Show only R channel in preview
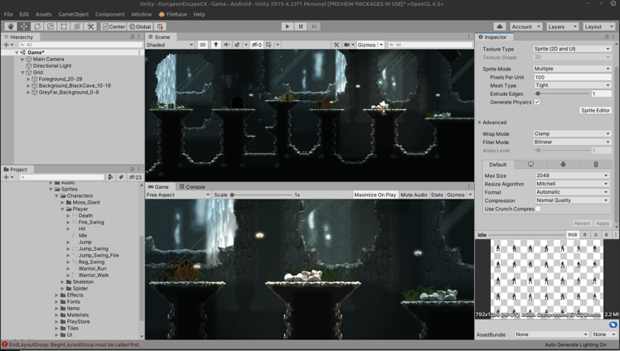Image resolution: width=620 pixels, height=351 pixels. [x=585, y=234]
